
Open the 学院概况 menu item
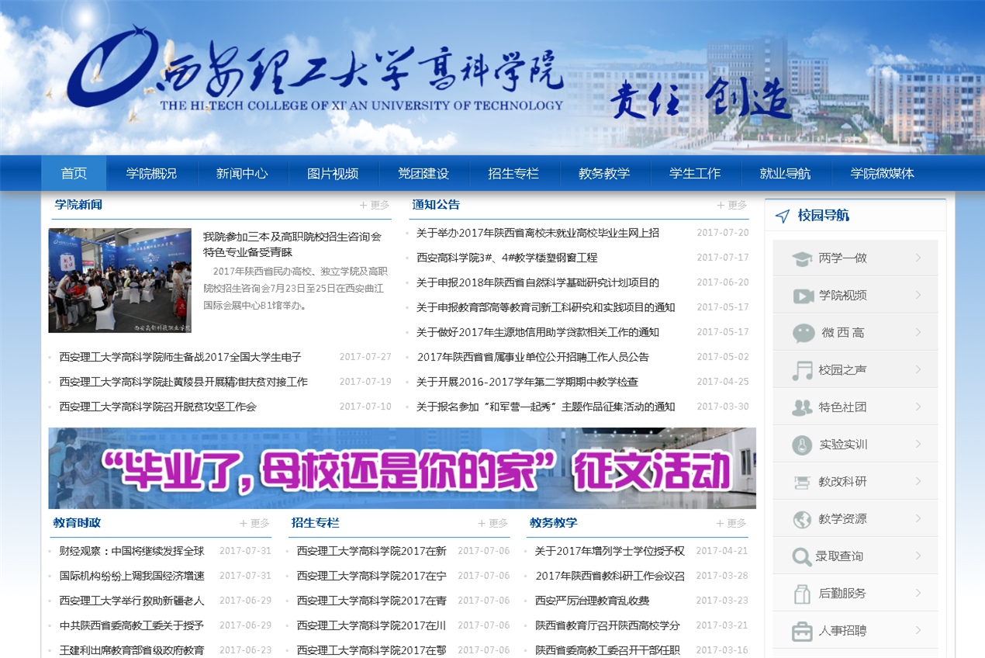coord(151,173)
